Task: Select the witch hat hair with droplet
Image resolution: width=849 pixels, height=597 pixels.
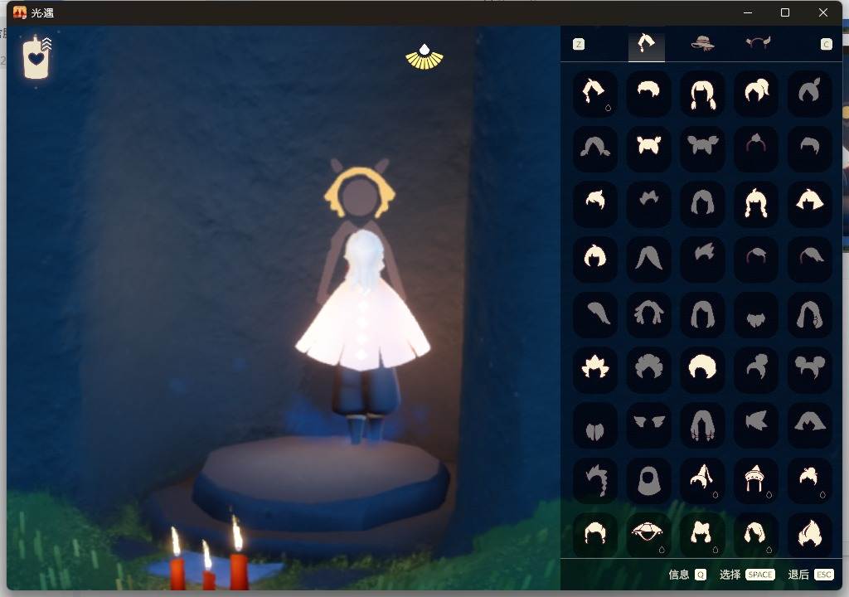Action: click(702, 480)
